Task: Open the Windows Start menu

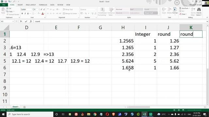Action: pos(3,114)
